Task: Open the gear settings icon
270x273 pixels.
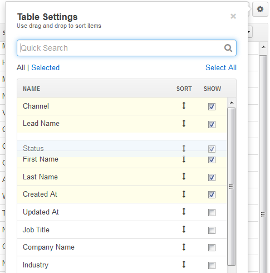Action: click(260, 9)
